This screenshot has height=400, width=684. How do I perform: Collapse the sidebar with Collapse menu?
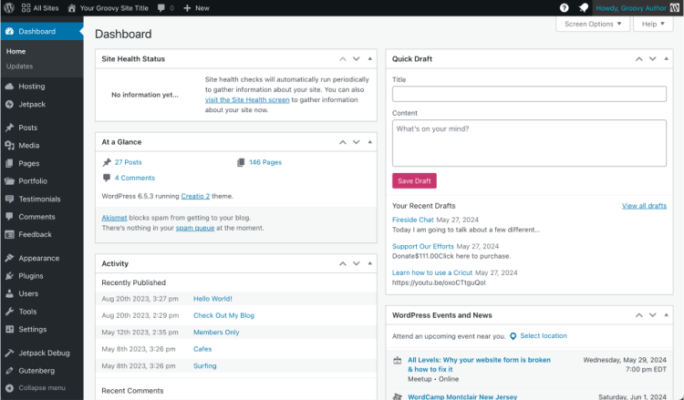[41, 387]
